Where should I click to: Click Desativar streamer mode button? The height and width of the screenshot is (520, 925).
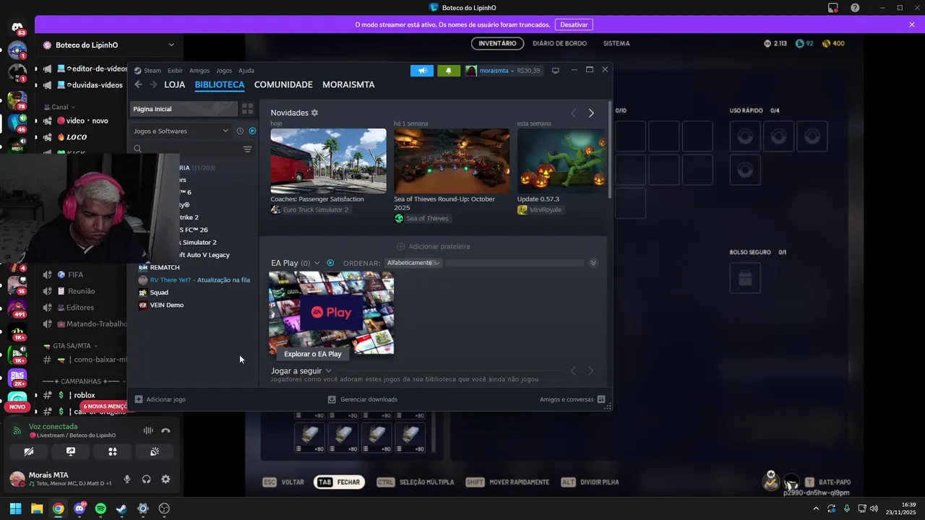point(574,25)
